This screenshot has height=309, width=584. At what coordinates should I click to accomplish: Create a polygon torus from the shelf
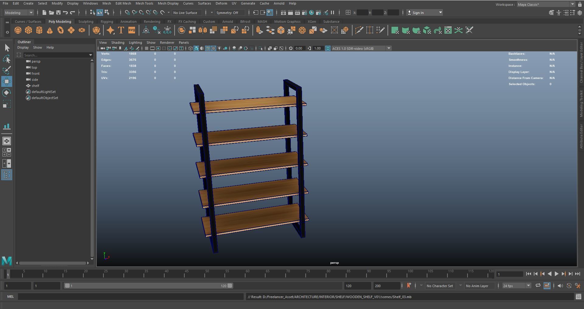(61, 30)
